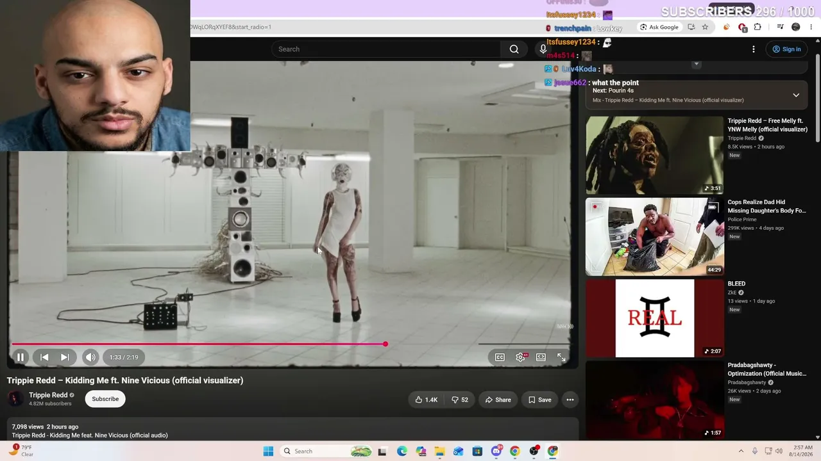Open the red extension with badge 1
The width and height of the screenshot is (821, 461).
pyautogui.click(x=742, y=27)
